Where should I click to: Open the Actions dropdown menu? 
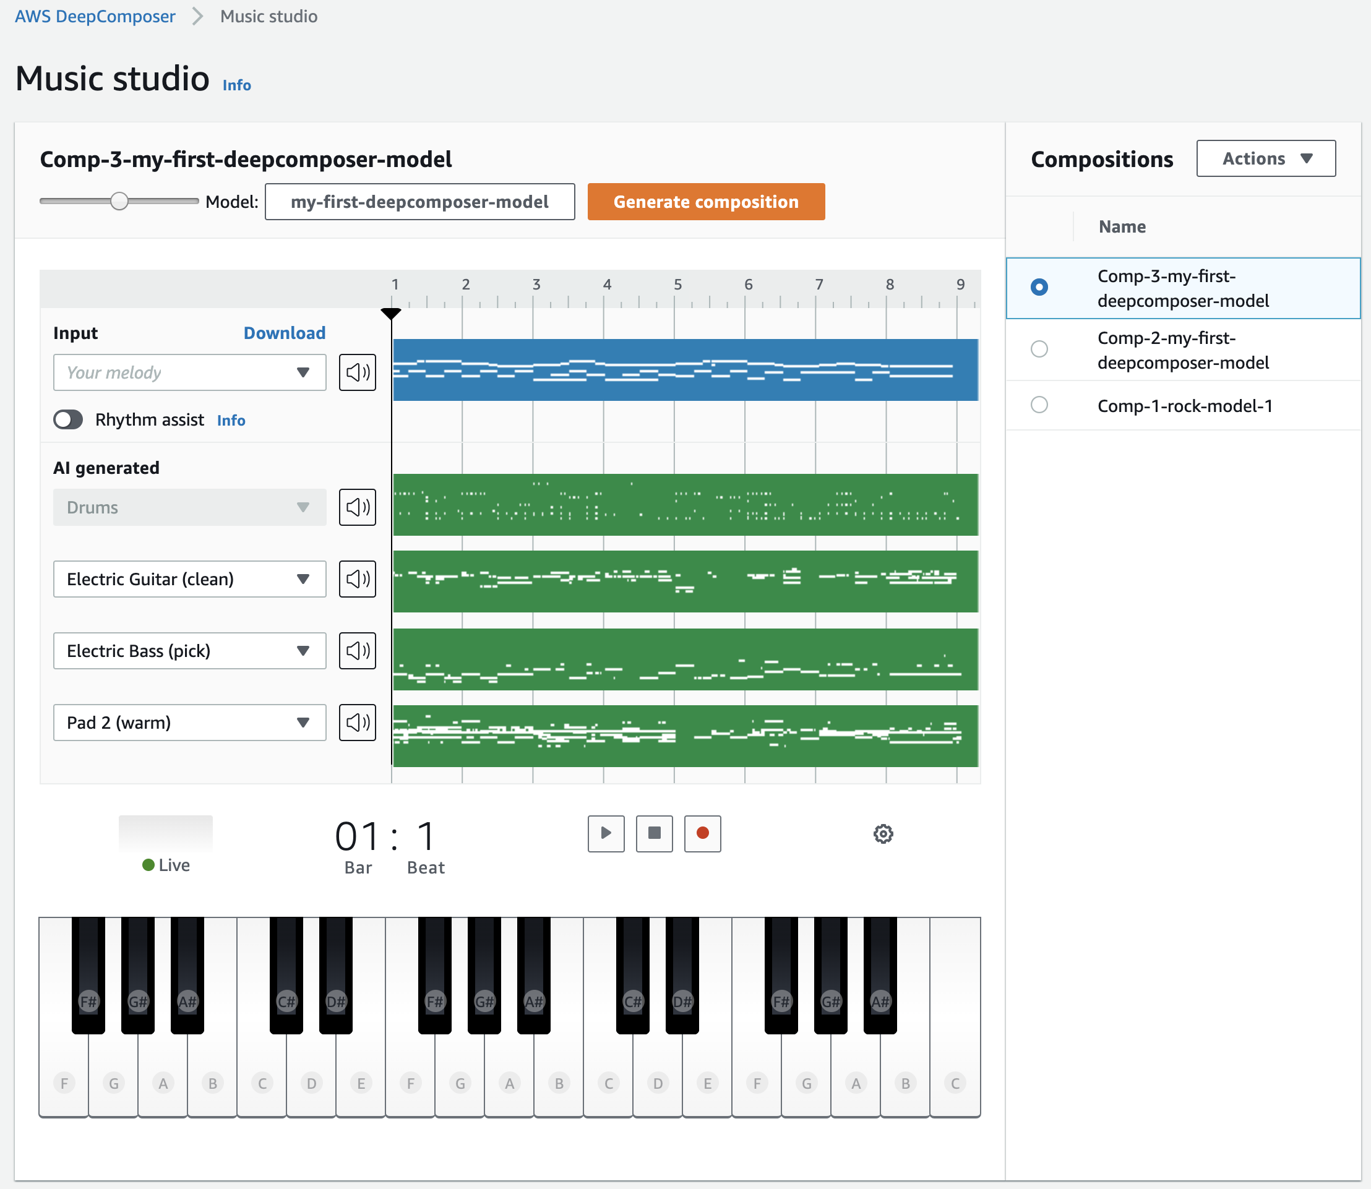tap(1265, 158)
